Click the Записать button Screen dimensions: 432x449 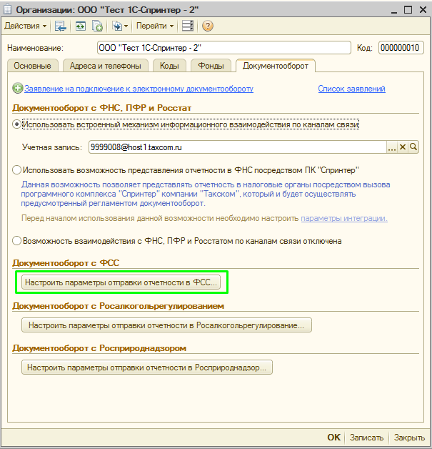click(x=366, y=438)
